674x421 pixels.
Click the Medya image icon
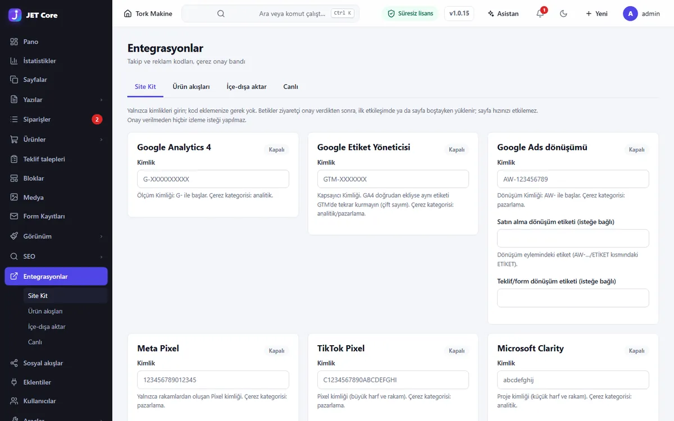coord(14,197)
